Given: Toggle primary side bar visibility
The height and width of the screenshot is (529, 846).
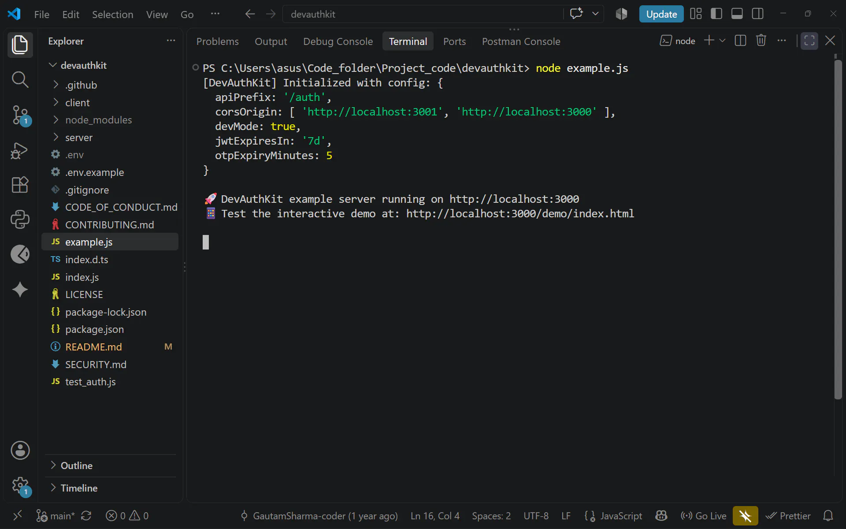Looking at the screenshot, I should click(716, 14).
